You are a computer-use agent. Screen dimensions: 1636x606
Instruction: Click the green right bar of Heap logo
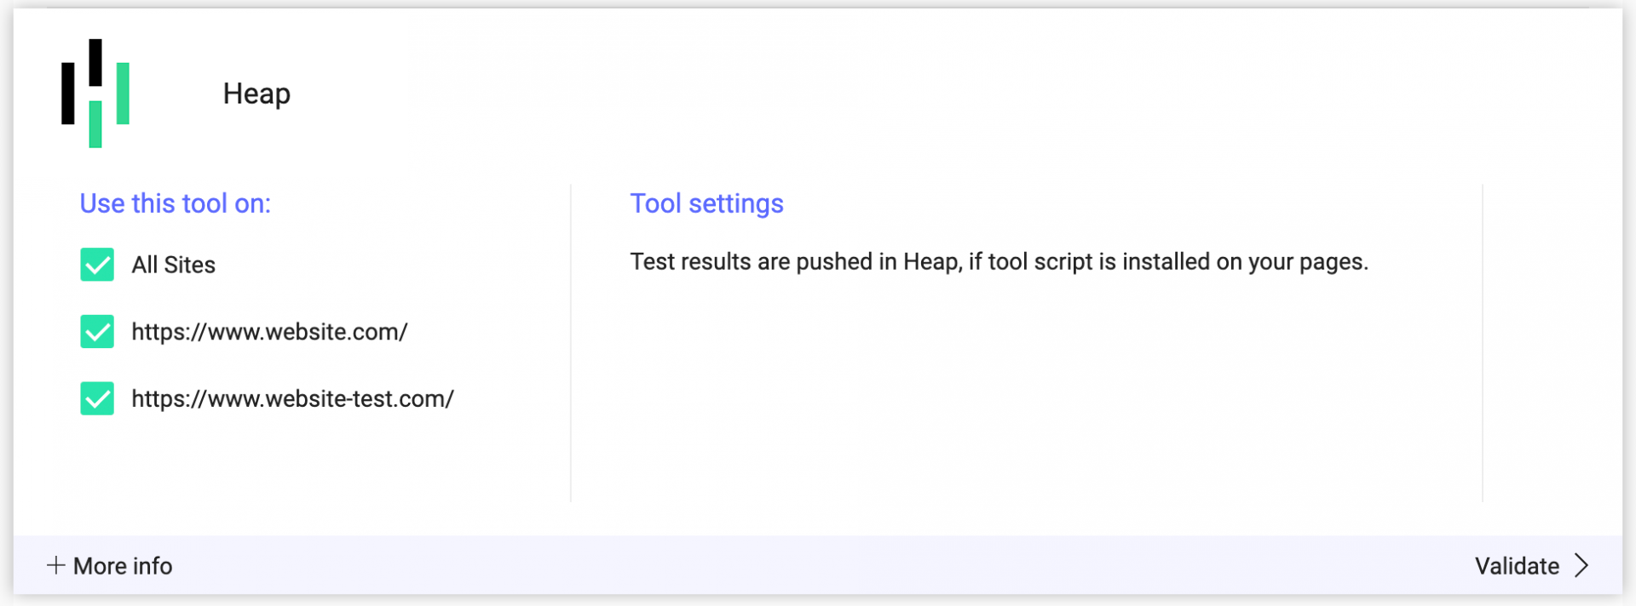pyautogui.click(x=123, y=94)
